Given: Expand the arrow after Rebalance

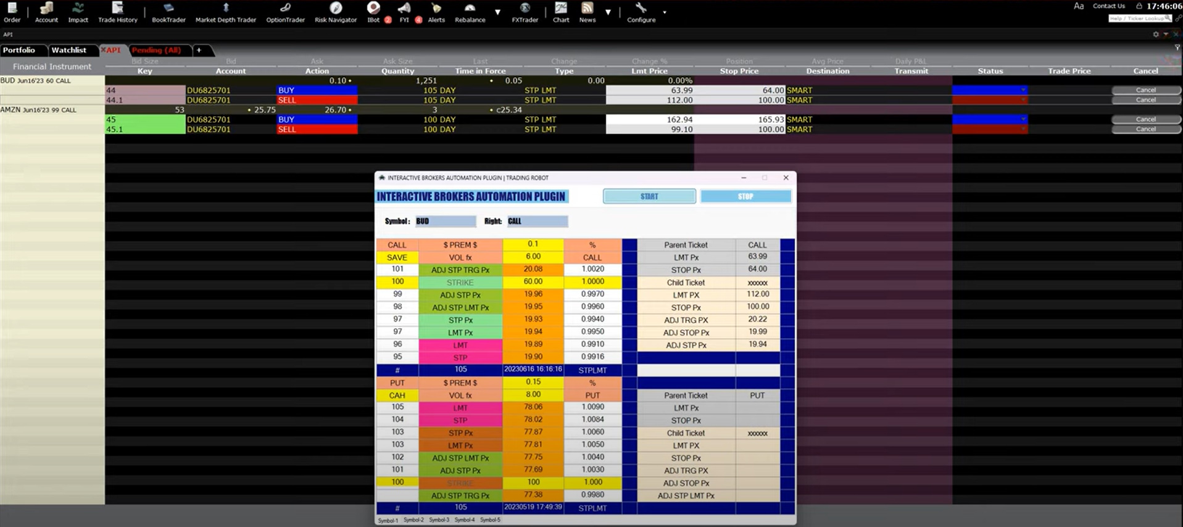Looking at the screenshot, I should (497, 12).
